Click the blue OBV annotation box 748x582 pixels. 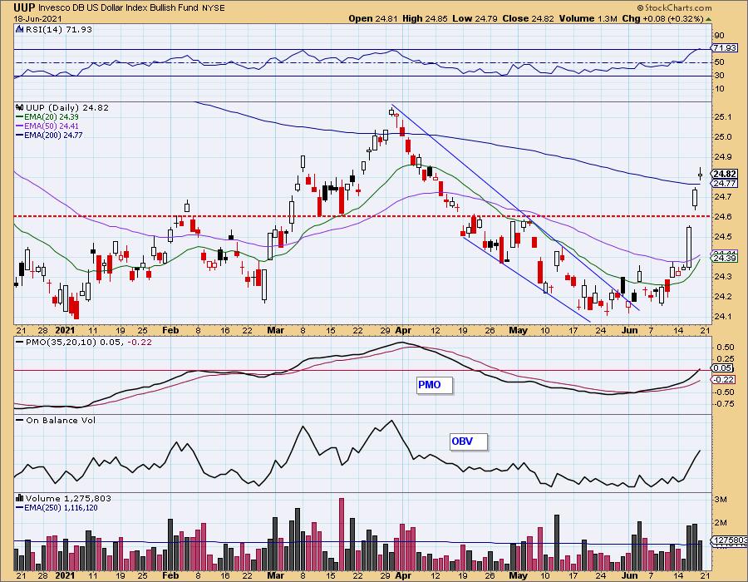click(469, 441)
